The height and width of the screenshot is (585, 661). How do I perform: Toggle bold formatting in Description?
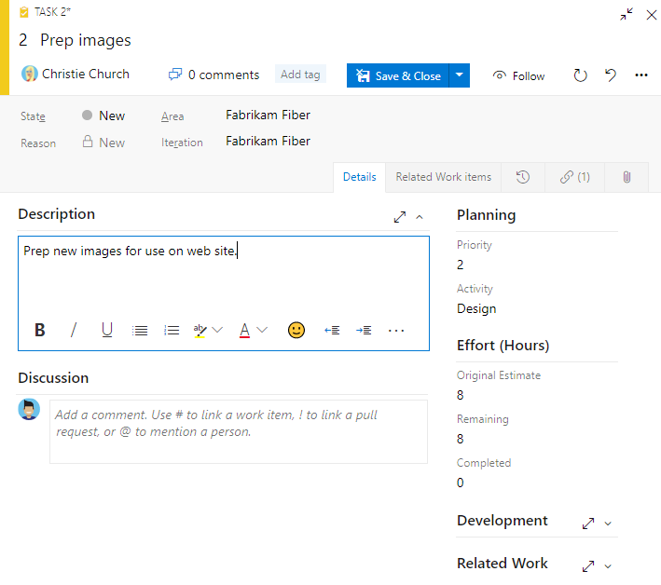[x=40, y=330]
